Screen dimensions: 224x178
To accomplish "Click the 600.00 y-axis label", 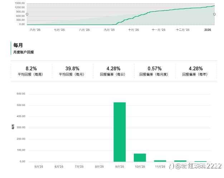I will (21, 94).
